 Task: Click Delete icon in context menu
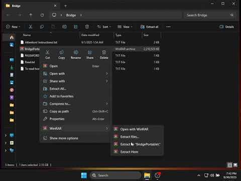point(104,55)
